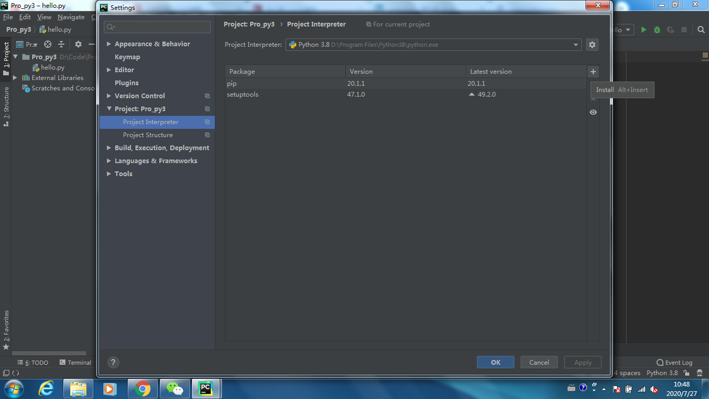Expand Version Control settings section
709x399 pixels.
pos(109,96)
